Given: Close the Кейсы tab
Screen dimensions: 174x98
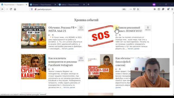Looking at the screenshot, I should click(x=84, y=5).
